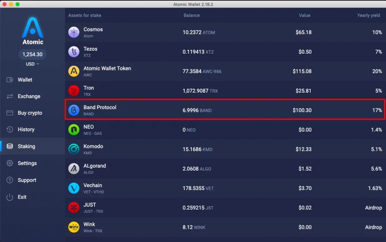Image resolution: width=386 pixels, height=242 pixels.
Task: Select the Komodo asset name
Action: point(93,146)
